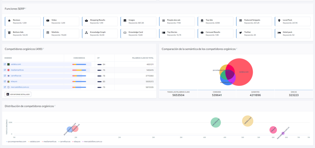
Task: Click the ebay.es favicon
Action: [x=8, y=82]
